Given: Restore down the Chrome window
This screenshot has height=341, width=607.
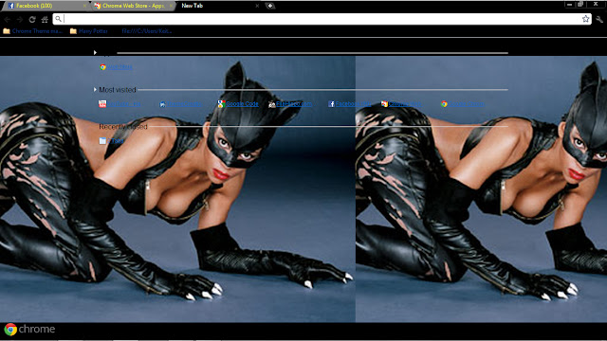Looking at the screenshot, I should (580, 4).
